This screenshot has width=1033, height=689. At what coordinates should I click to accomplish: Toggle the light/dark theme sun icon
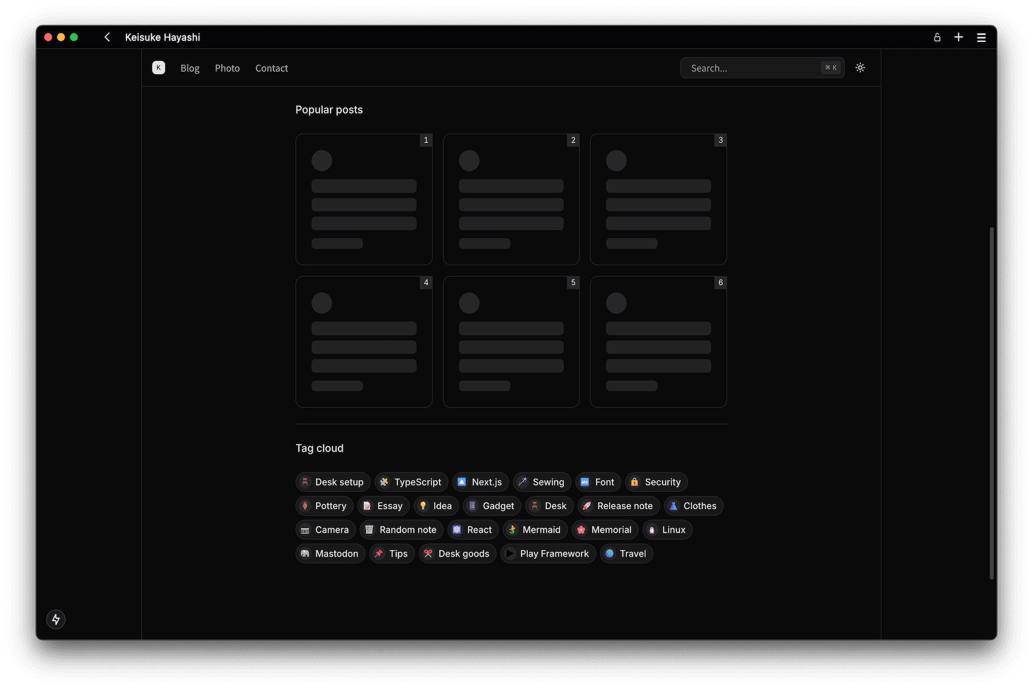(x=860, y=68)
